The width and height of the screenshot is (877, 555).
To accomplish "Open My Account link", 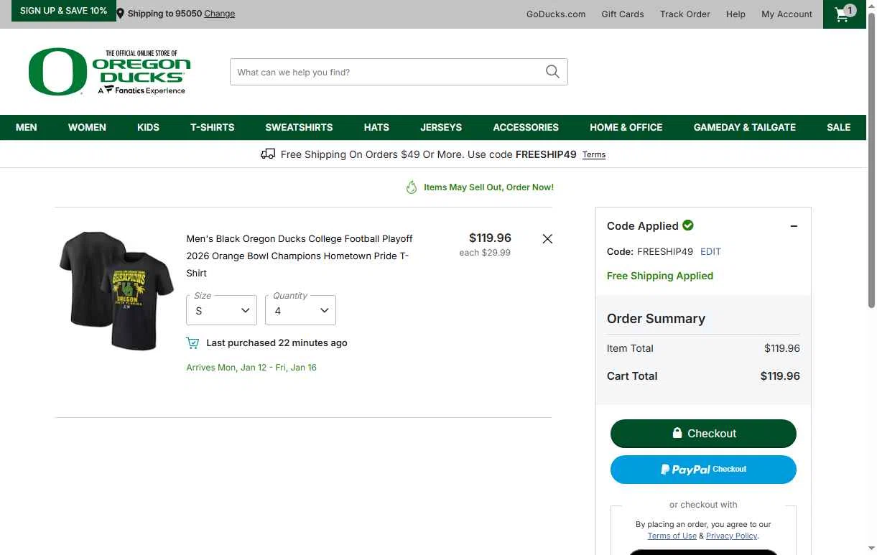I will (786, 14).
